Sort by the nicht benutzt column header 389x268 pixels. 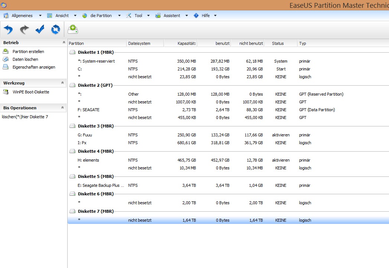[x=247, y=43]
